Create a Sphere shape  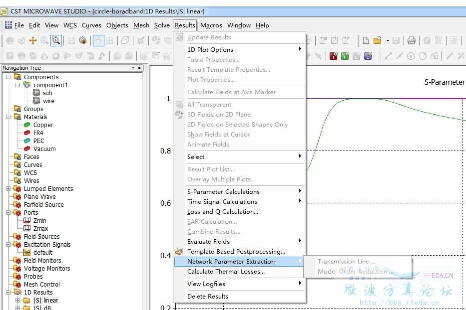(21, 55)
